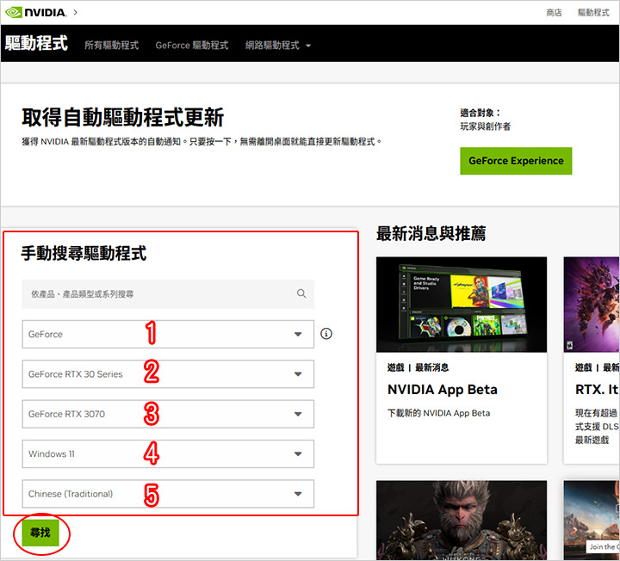This screenshot has height=561, width=620.
Task: Click the product search input field
Action: coord(168,294)
